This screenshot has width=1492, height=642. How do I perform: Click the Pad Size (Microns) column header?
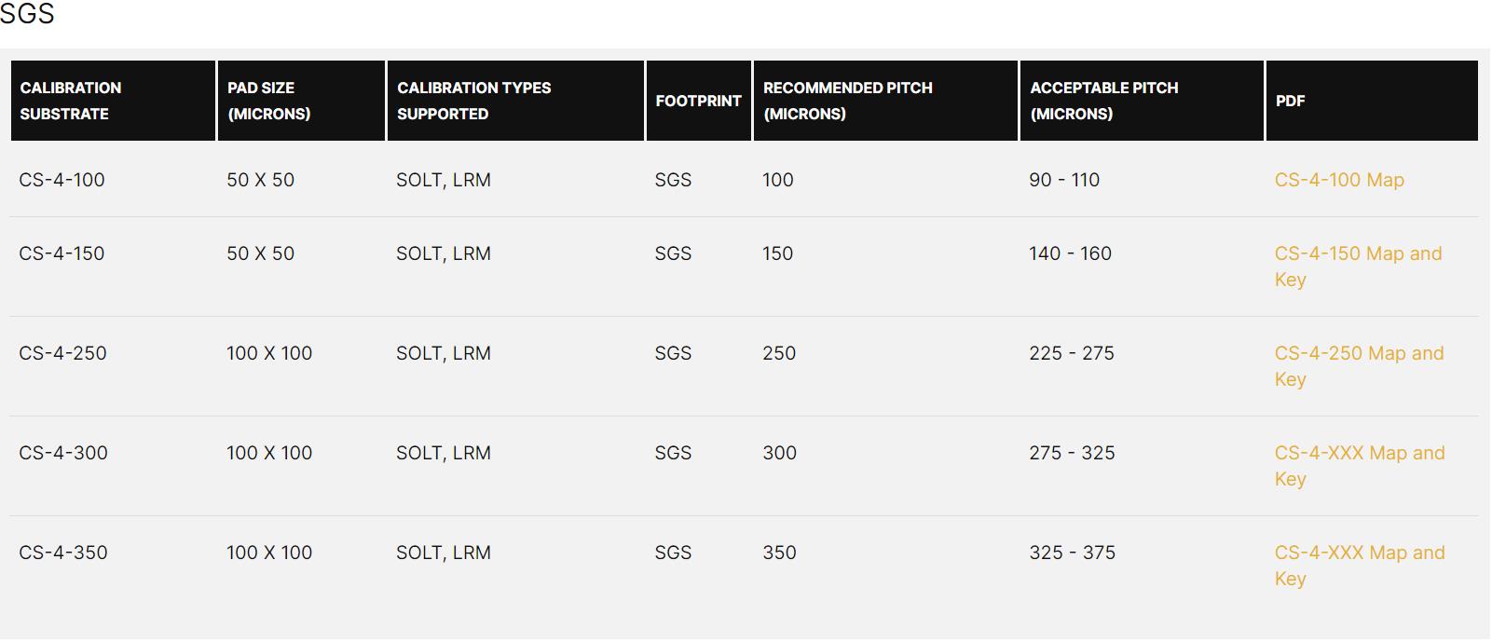pos(268,101)
